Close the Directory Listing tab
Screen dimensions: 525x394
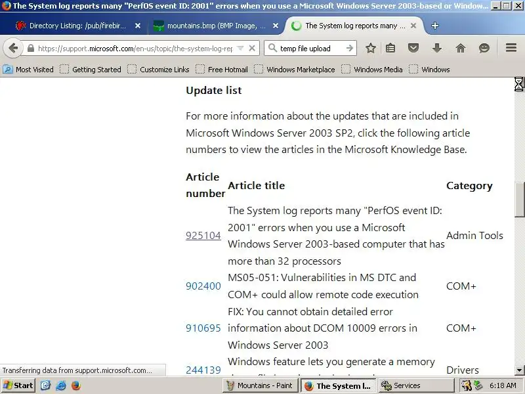138,26
